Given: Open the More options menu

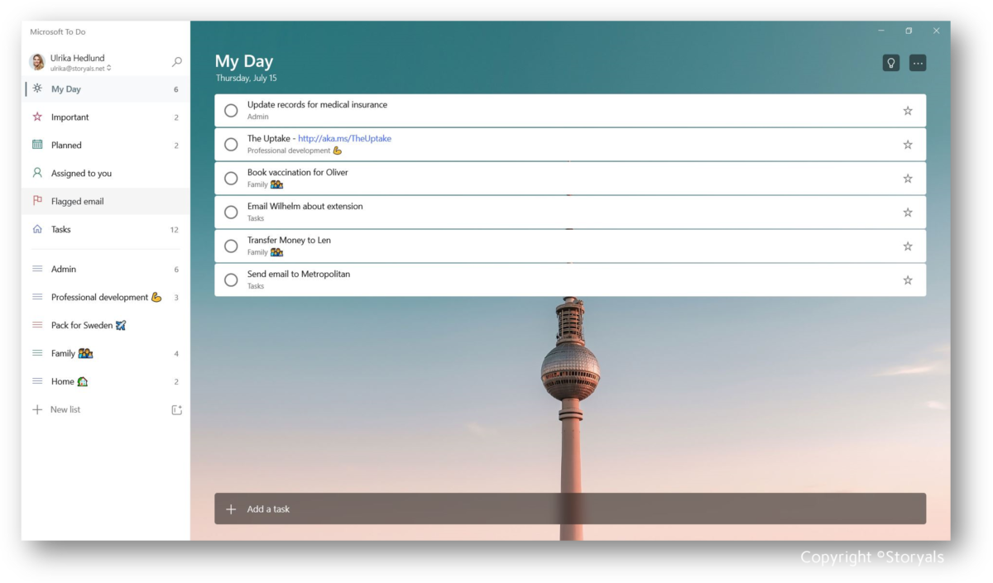Looking at the screenshot, I should pyautogui.click(x=917, y=62).
